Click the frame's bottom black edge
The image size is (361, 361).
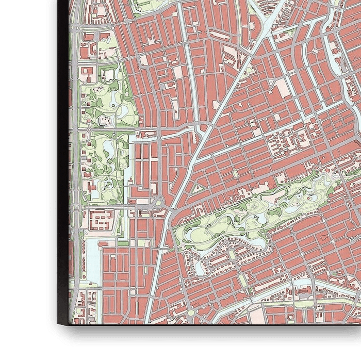[206, 330]
